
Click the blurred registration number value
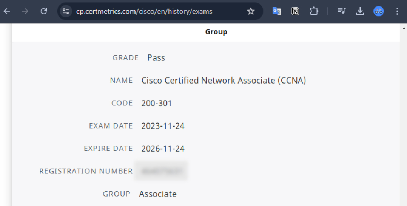click(x=162, y=171)
